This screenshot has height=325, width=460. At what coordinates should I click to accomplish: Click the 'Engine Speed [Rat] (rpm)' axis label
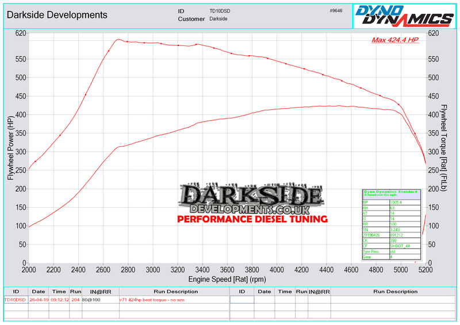227,279
